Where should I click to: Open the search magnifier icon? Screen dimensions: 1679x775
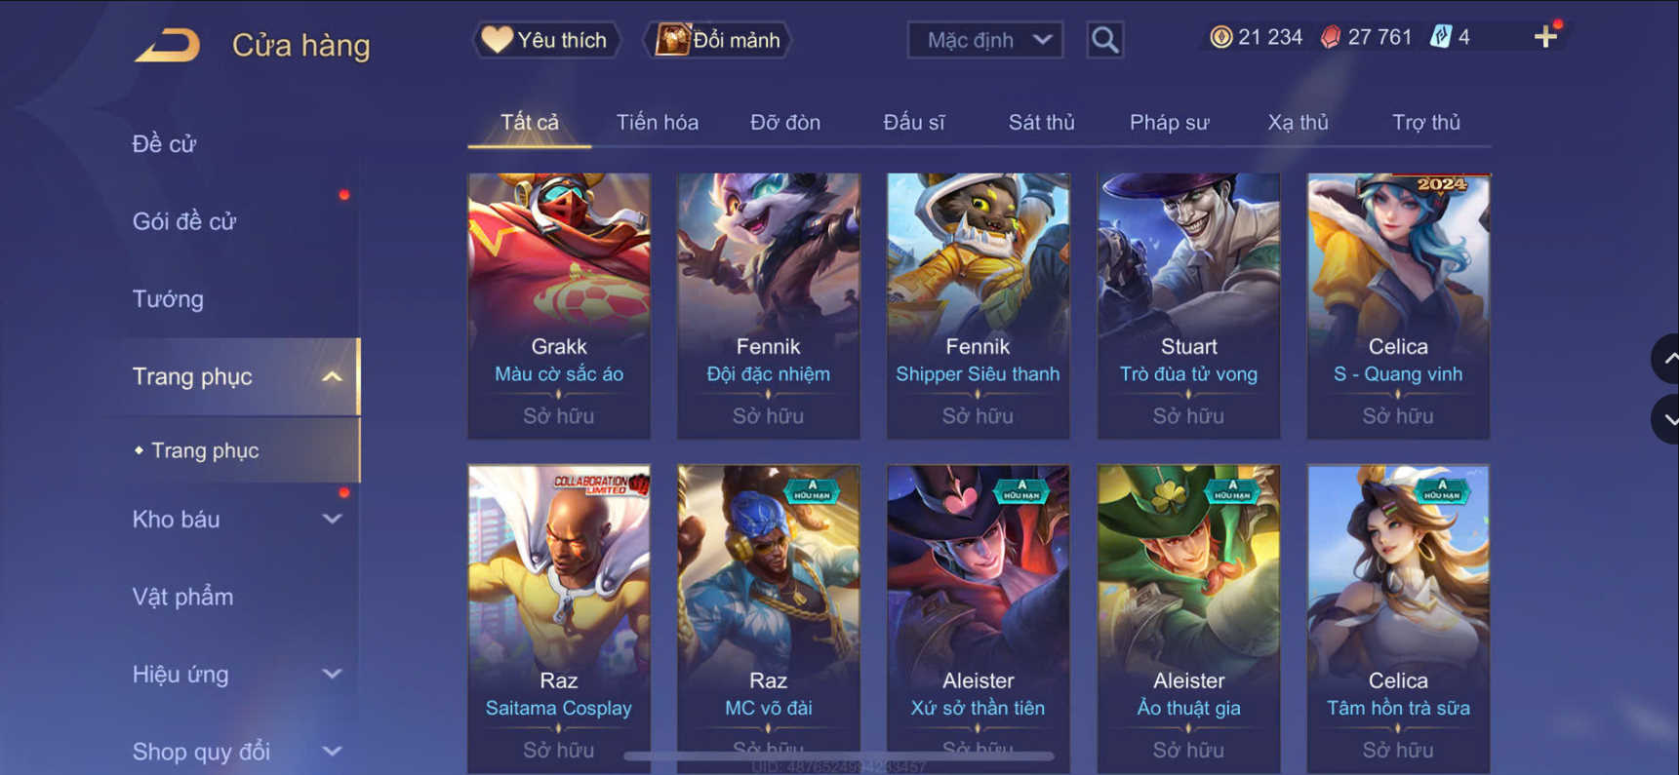pos(1104,40)
